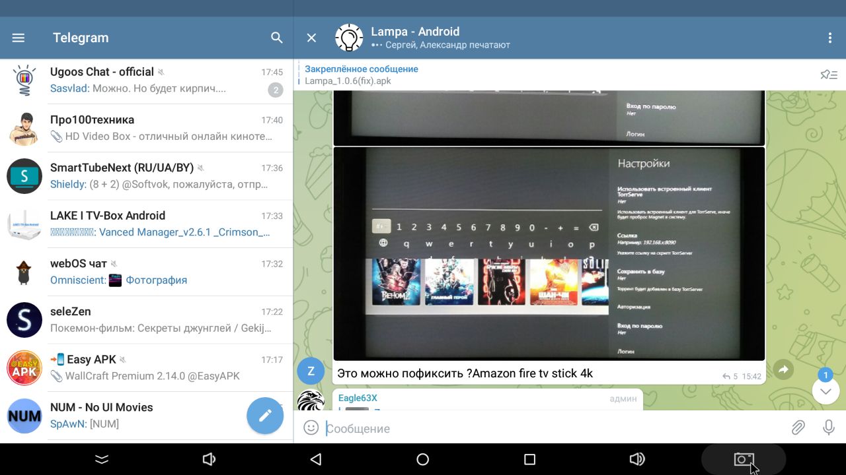This screenshot has width=846, height=475.
Task: Forward the Amazon fire tv stick message
Action: (x=783, y=369)
